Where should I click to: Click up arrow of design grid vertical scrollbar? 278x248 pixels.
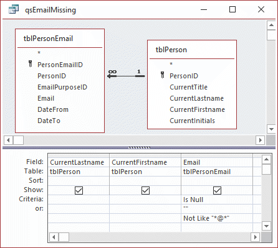(x=266, y=160)
